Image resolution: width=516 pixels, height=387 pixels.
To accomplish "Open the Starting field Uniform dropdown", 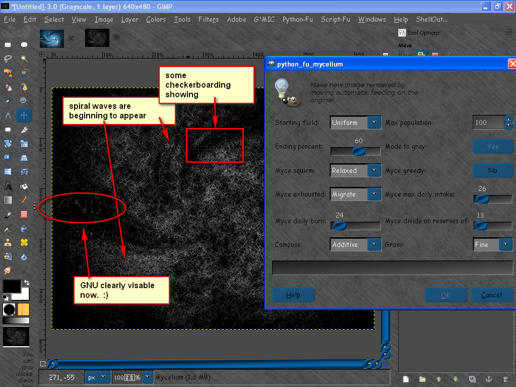I will tap(355, 122).
